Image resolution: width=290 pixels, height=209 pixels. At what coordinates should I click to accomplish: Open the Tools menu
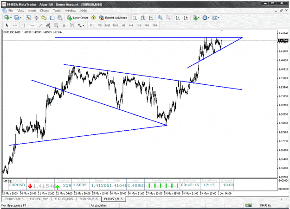click(57, 11)
